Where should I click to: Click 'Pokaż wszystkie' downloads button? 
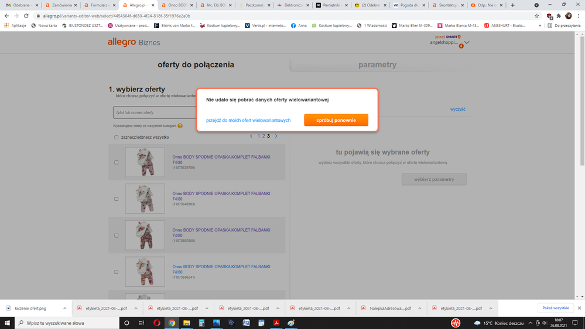tap(556, 308)
